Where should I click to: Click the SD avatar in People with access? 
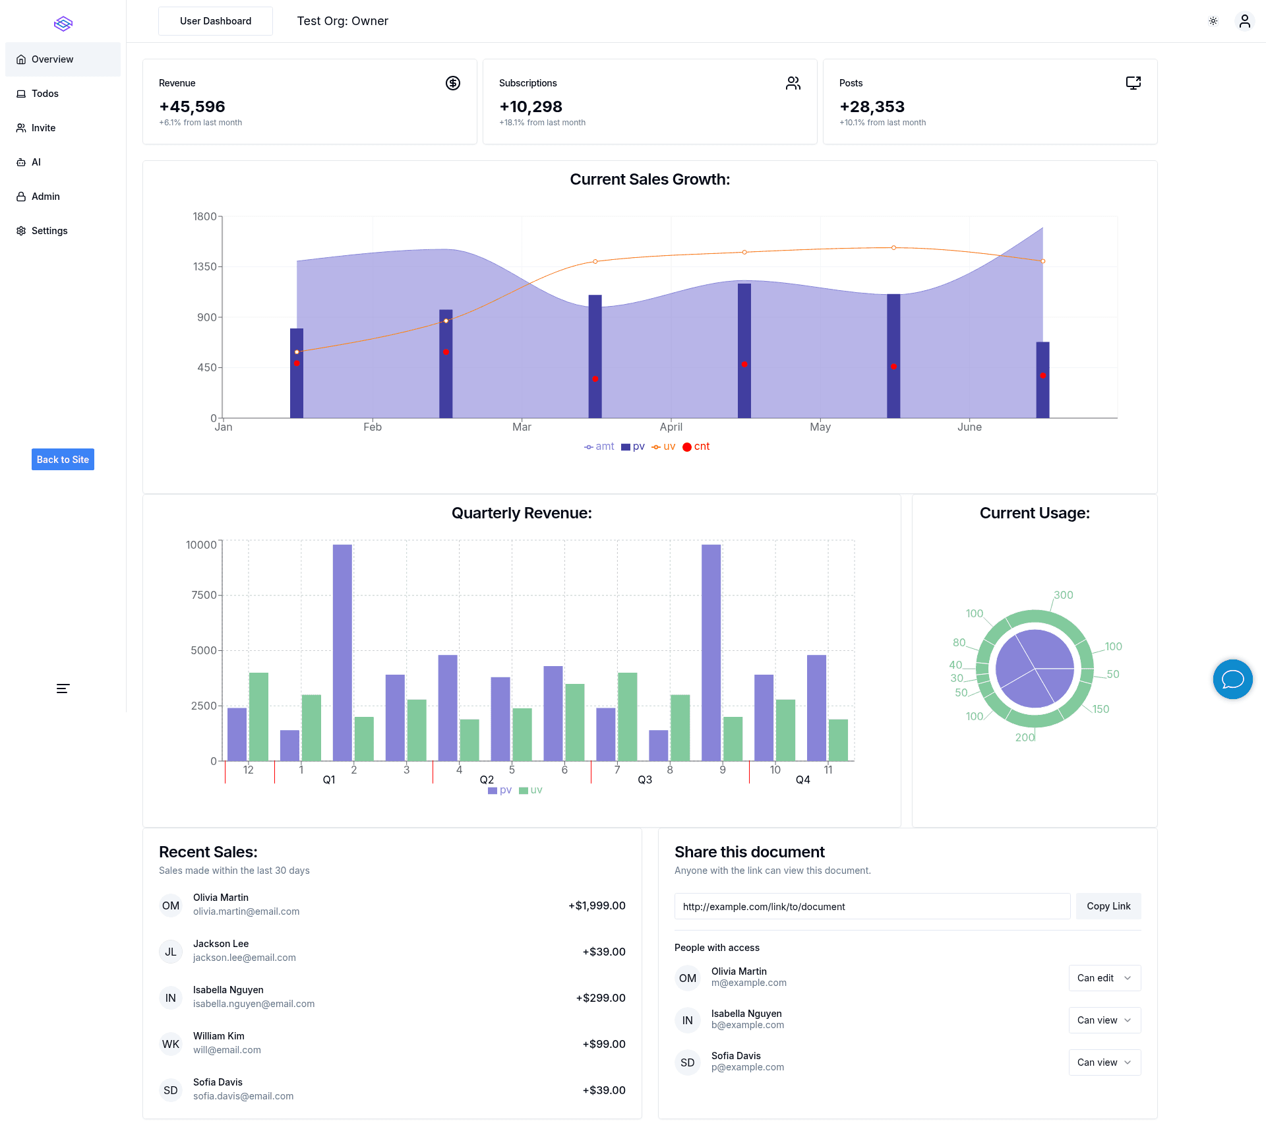pyautogui.click(x=688, y=1062)
